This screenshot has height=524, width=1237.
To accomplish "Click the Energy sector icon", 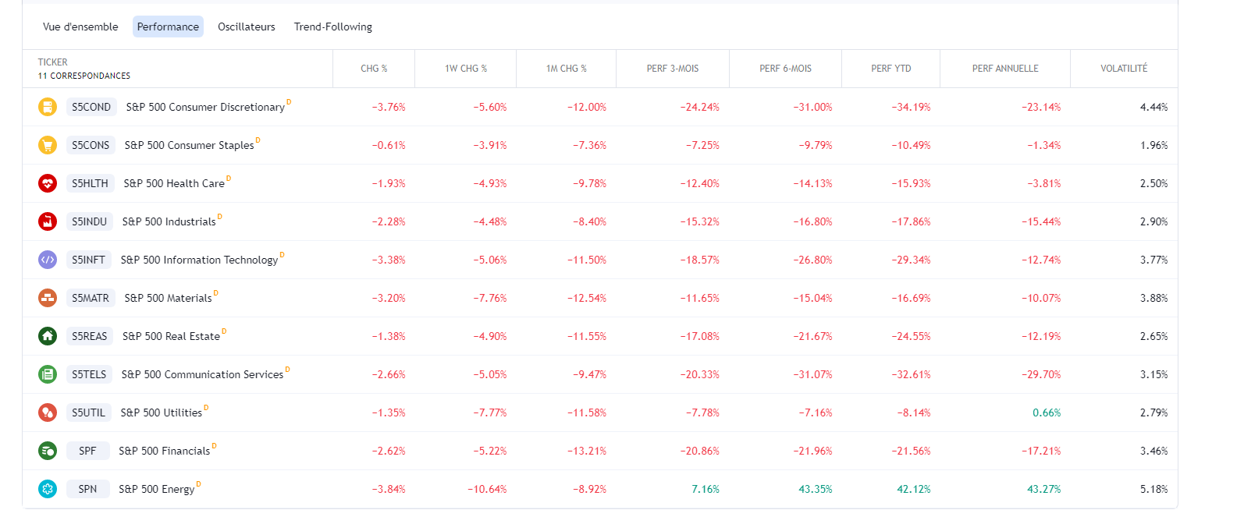I will coord(48,489).
